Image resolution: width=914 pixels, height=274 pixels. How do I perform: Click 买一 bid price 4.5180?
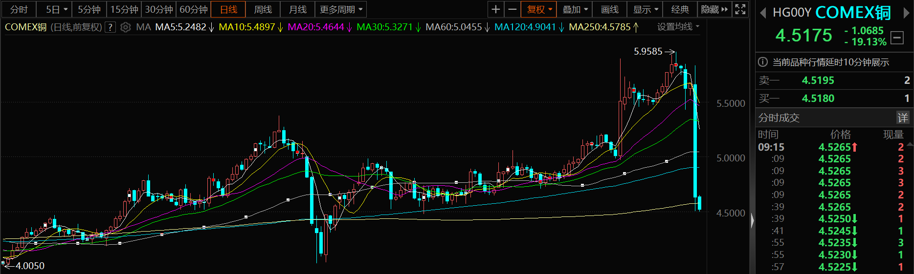pos(818,98)
